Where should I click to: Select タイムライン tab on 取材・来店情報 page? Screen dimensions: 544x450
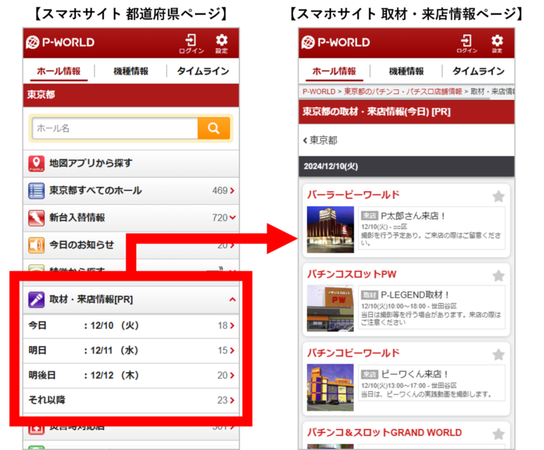coord(479,71)
